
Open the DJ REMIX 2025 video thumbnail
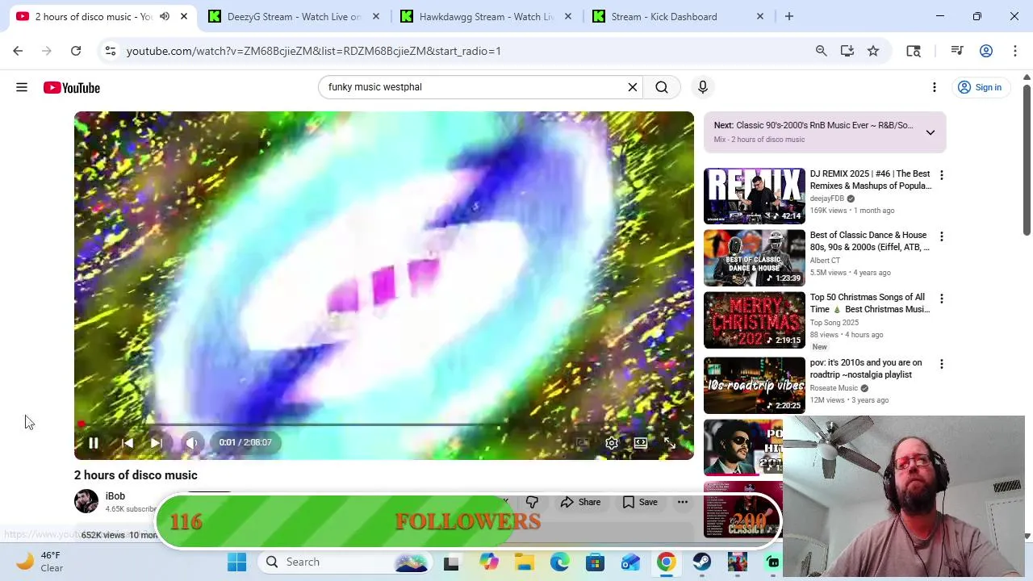pyautogui.click(x=755, y=195)
